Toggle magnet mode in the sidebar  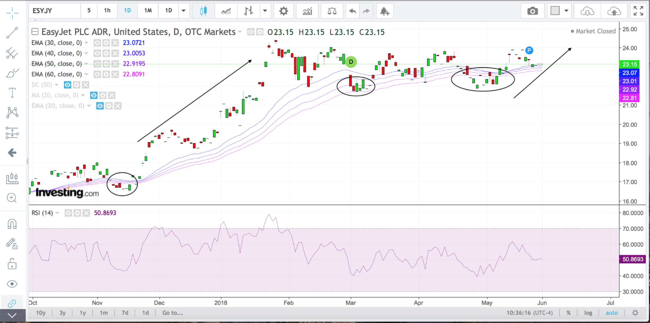tap(12, 224)
